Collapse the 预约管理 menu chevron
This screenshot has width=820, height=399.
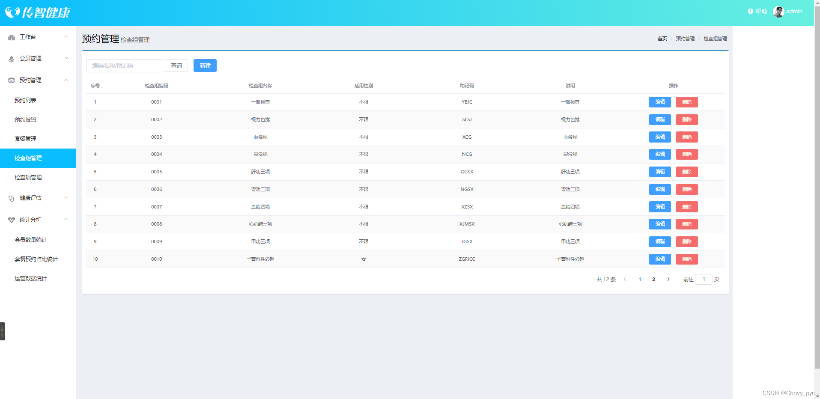(66, 80)
